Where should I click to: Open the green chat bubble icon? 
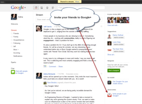(13, 72)
